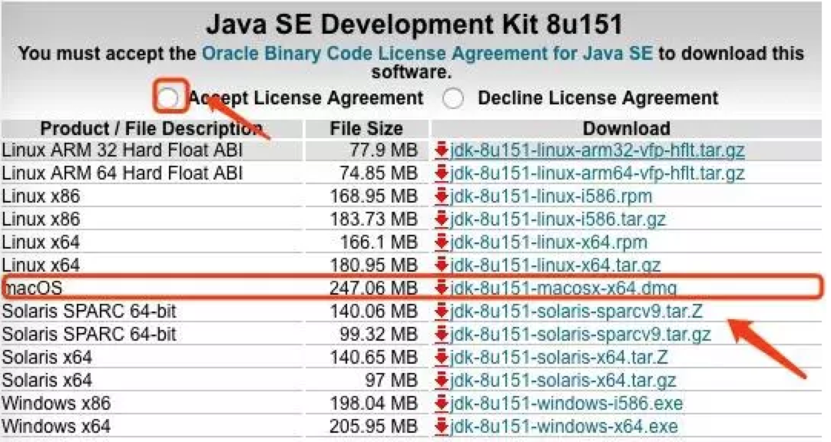This screenshot has width=831, height=442.
Task: Click the 168.95 MB file size cell
Action: (x=366, y=196)
